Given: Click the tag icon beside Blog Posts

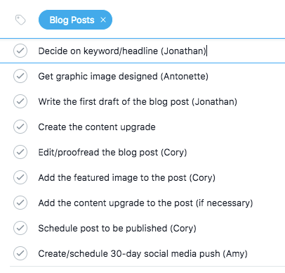Looking at the screenshot, I should 20,20.
